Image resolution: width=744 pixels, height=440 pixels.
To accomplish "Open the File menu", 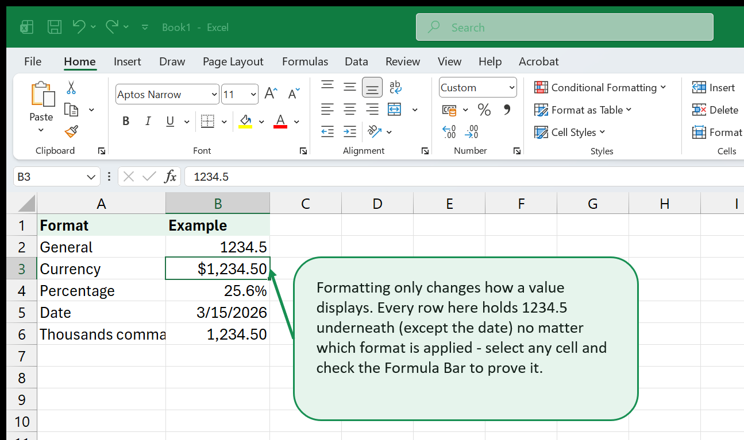I will point(33,61).
